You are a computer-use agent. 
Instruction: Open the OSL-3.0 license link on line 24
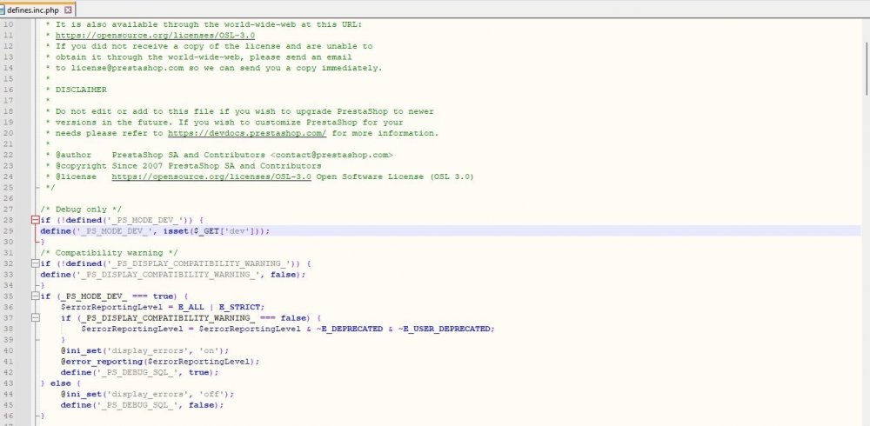(x=211, y=177)
